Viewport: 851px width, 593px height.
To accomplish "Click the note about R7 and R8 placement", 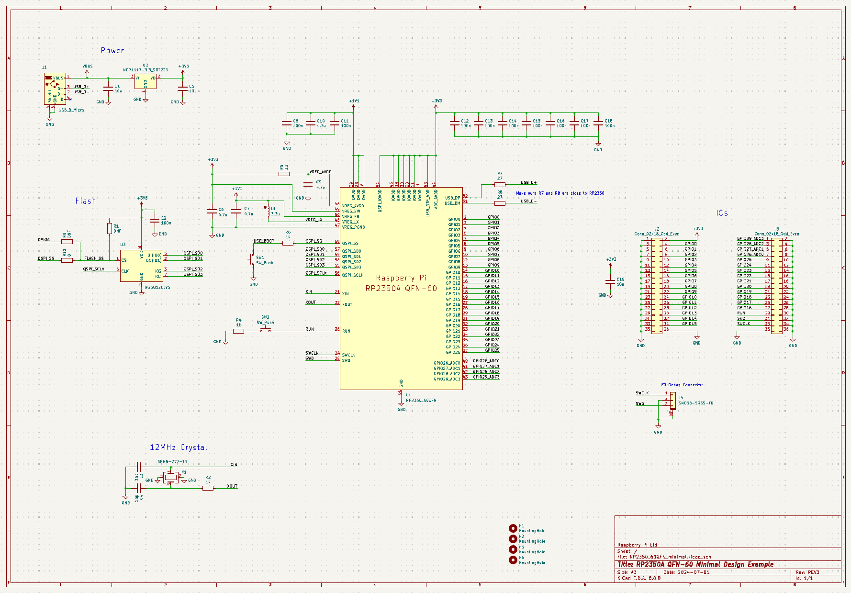I will [560, 193].
